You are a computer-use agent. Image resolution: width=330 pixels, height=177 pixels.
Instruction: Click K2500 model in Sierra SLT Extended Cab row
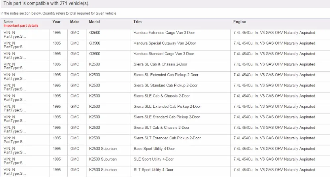click(94, 138)
